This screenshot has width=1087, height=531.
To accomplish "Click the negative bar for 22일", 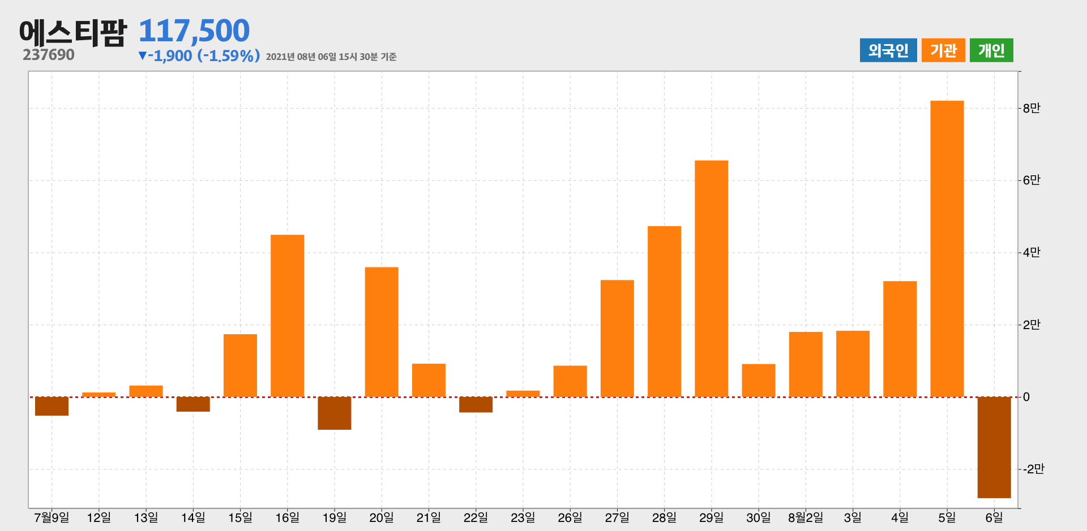I will (x=476, y=404).
